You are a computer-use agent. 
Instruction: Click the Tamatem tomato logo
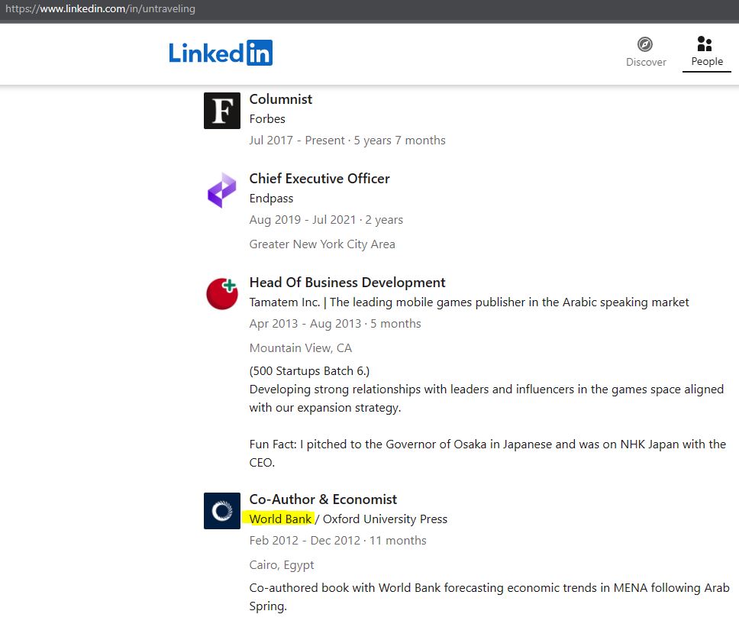tap(222, 294)
